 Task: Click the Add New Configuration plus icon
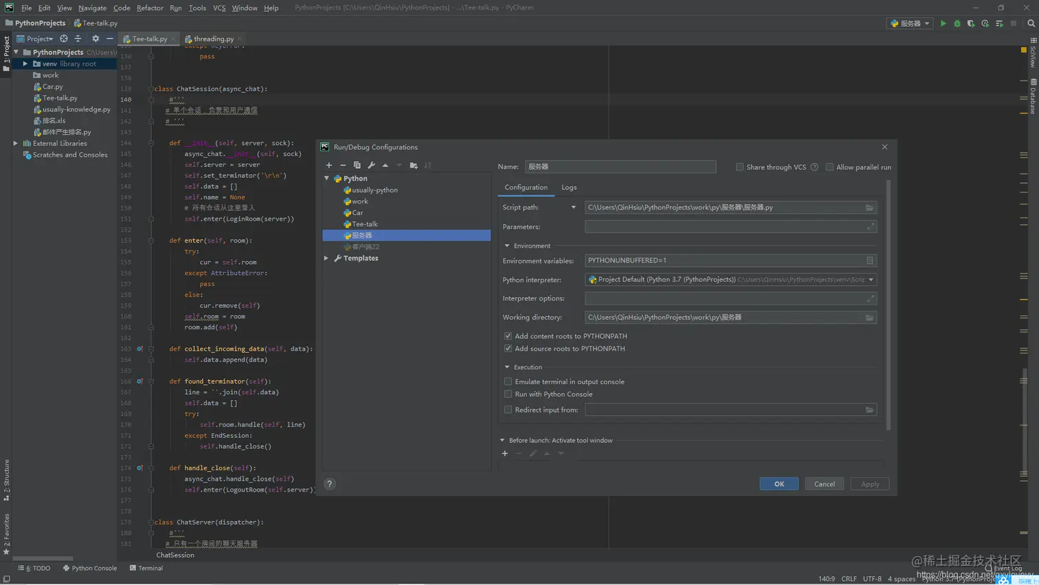329,165
